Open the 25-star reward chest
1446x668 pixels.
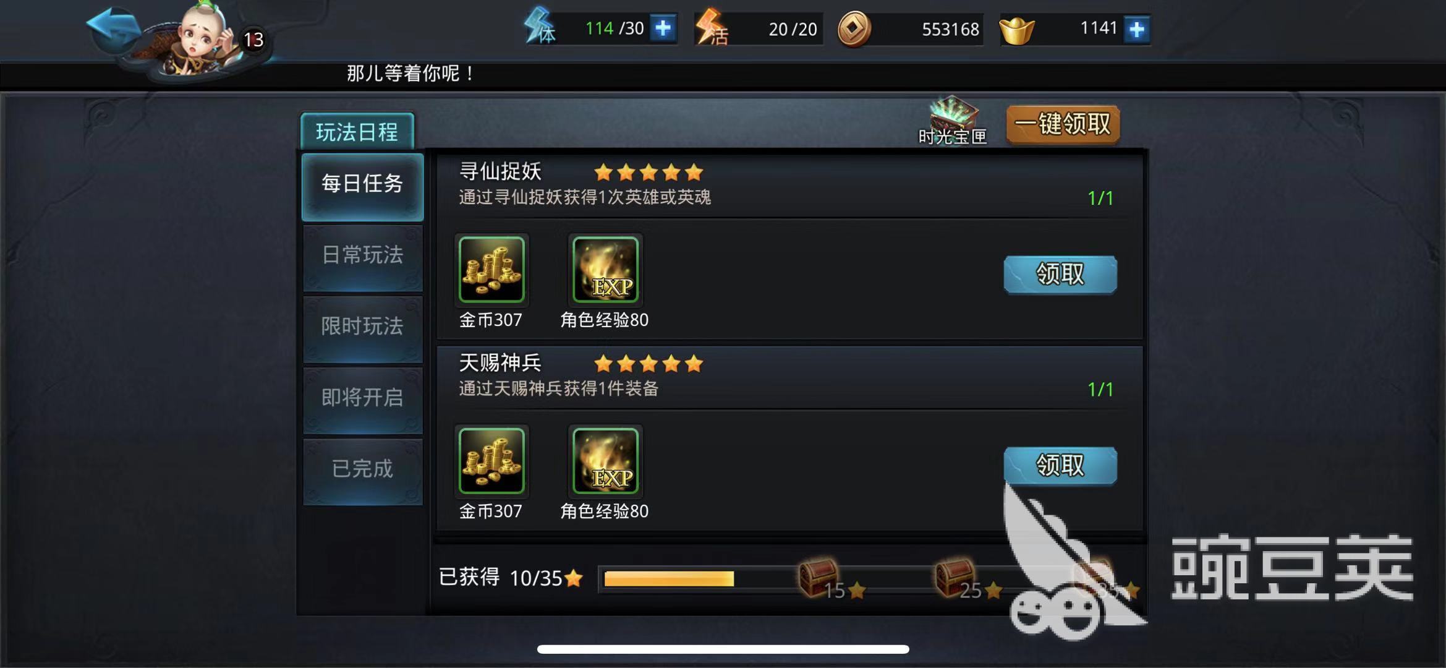pos(955,576)
